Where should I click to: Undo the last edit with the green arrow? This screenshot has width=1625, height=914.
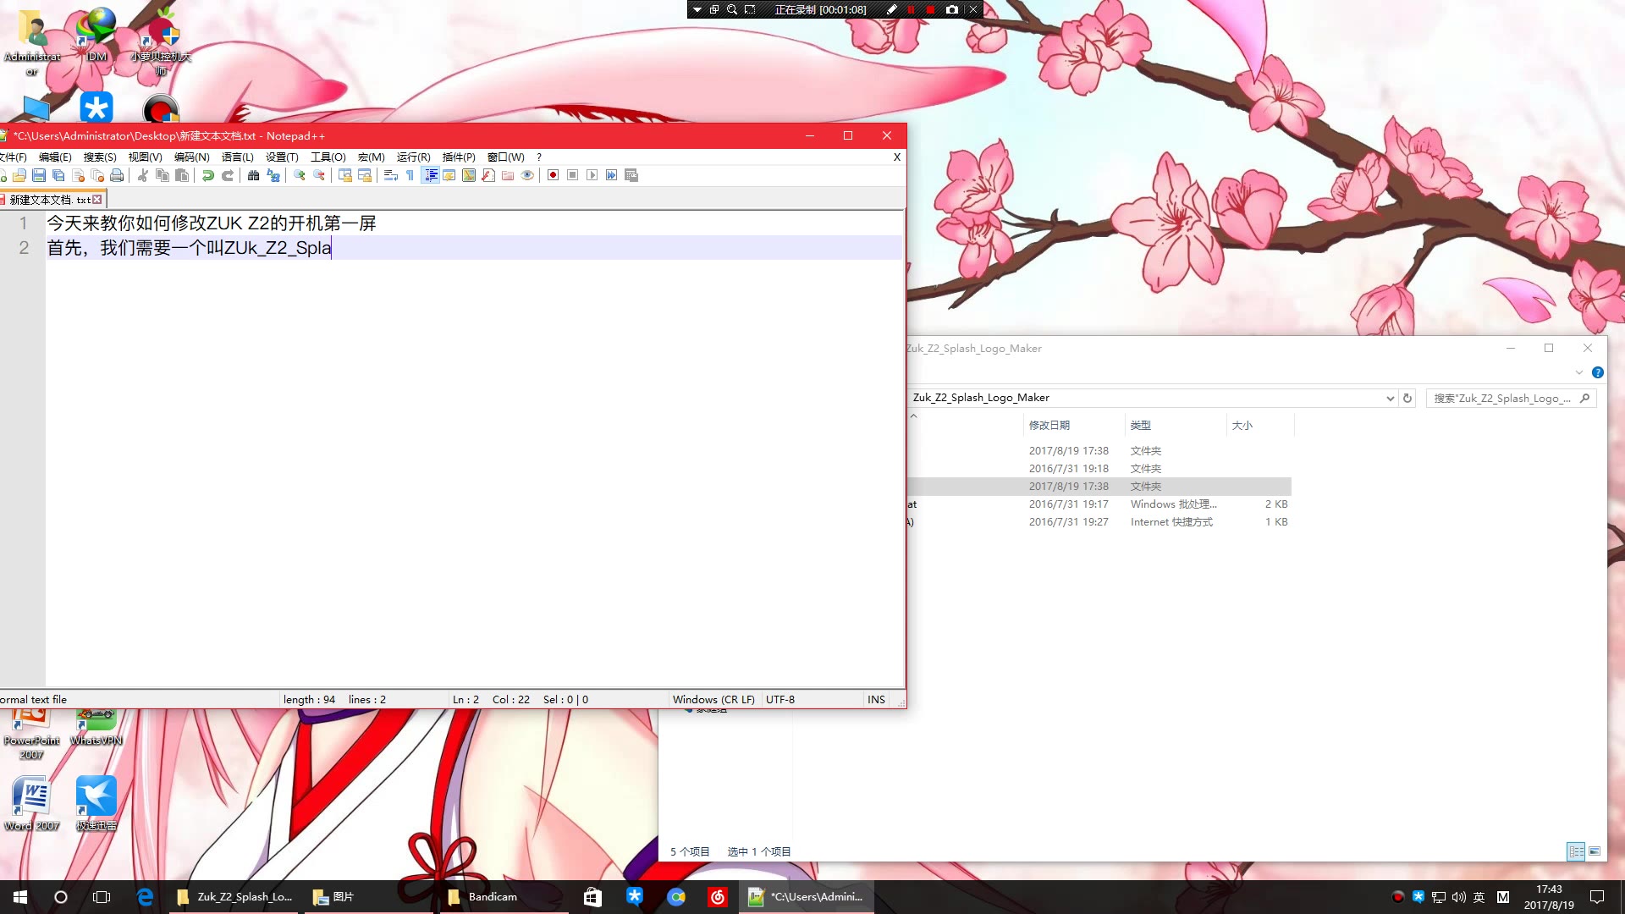(208, 175)
